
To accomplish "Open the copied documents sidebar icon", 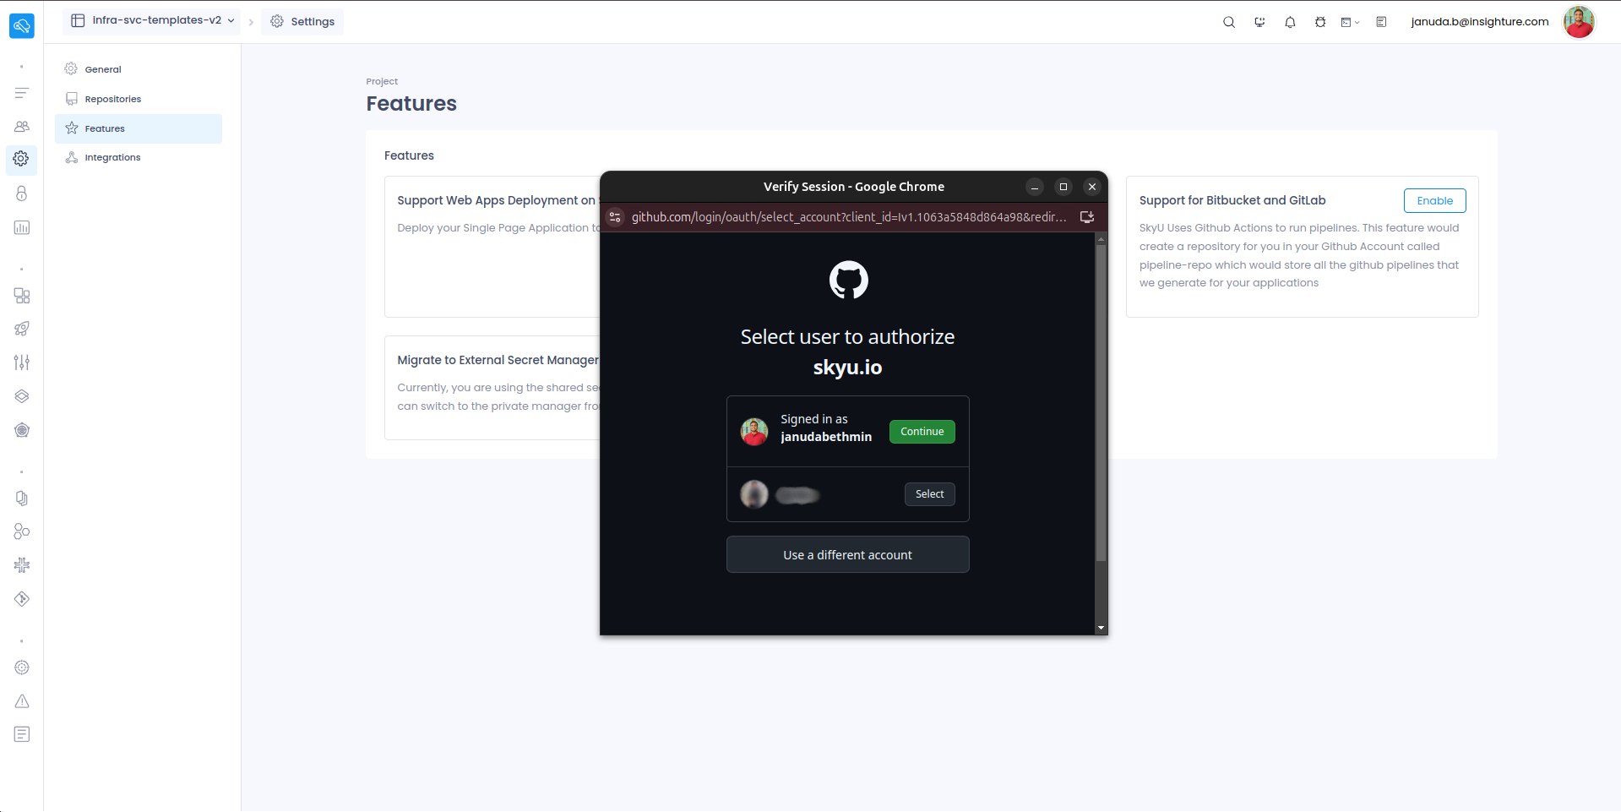I will coord(22,499).
